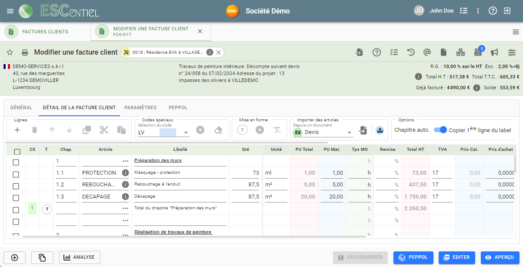Screen dimensions: 523x267
Task: Click info icon next to PROTECTION article
Action: pyautogui.click(x=125, y=173)
